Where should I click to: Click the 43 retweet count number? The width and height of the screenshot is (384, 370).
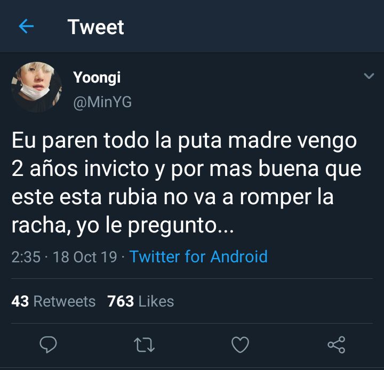pyautogui.click(x=20, y=301)
